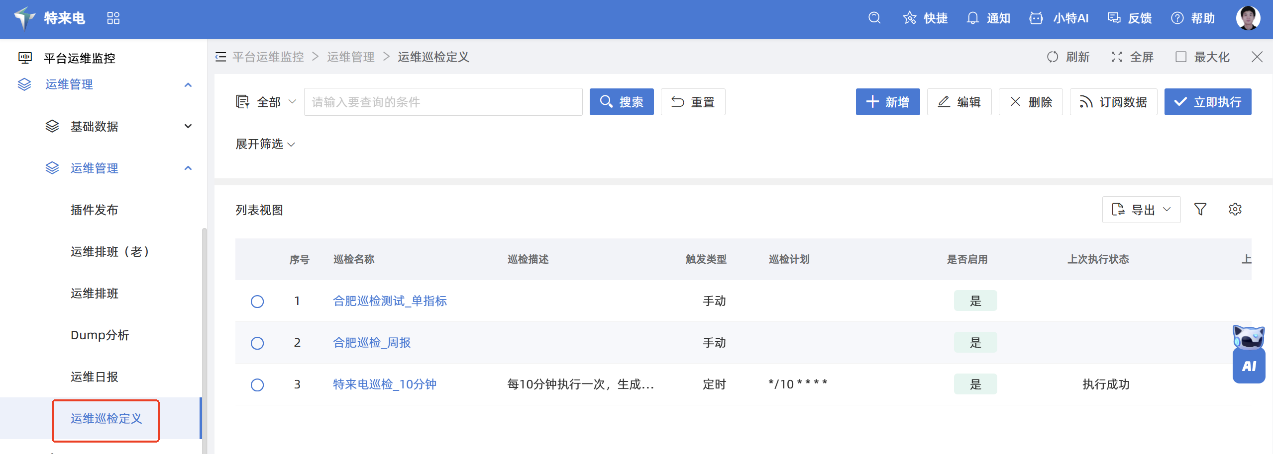
Task: Select row 2 合肥巡检_周报 radio button
Action: pos(257,343)
